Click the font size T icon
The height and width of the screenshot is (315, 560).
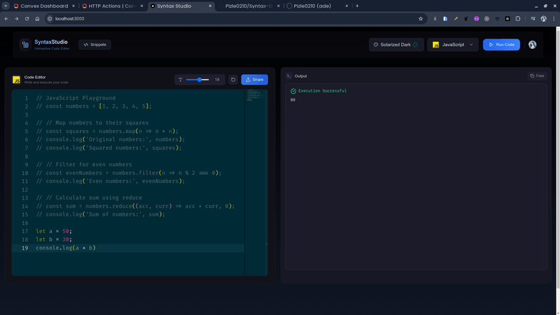click(181, 80)
